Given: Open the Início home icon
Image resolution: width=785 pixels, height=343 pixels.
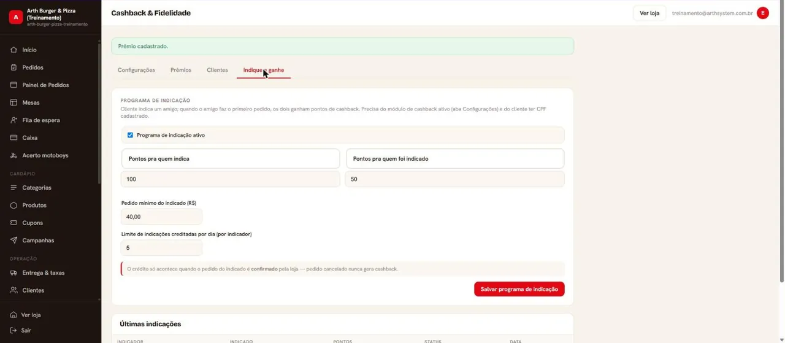Looking at the screenshot, I should coord(14,50).
